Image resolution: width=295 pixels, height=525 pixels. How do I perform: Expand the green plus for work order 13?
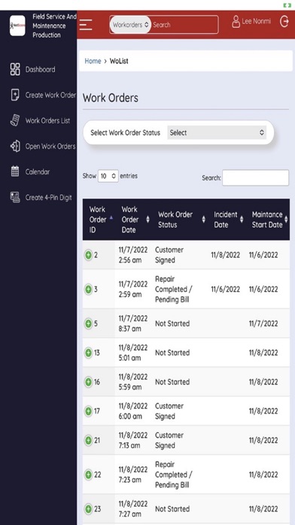pyautogui.click(x=88, y=352)
